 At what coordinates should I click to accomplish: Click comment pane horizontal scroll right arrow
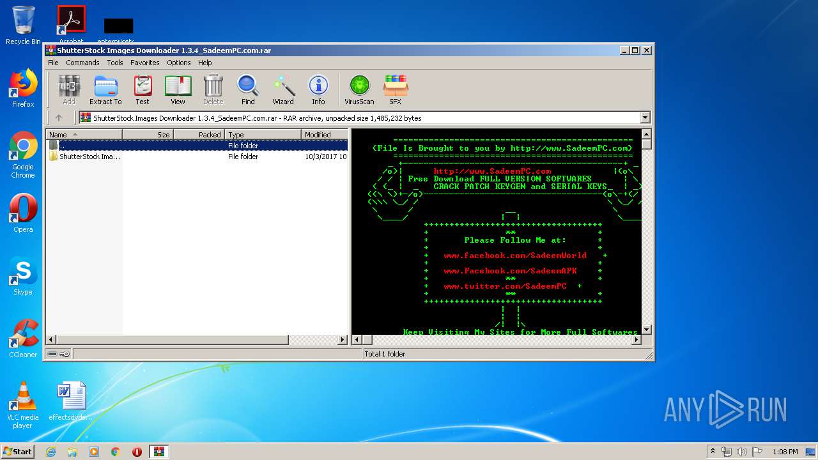pyautogui.click(x=636, y=340)
